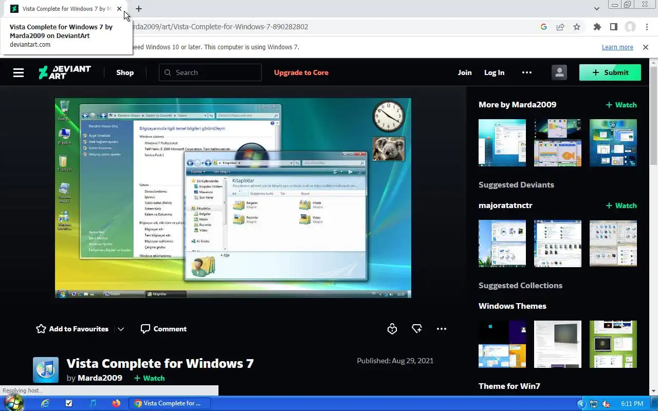Open the artwork's three-dot options
This screenshot has width=658, height=411.
(x=442, y=329)
